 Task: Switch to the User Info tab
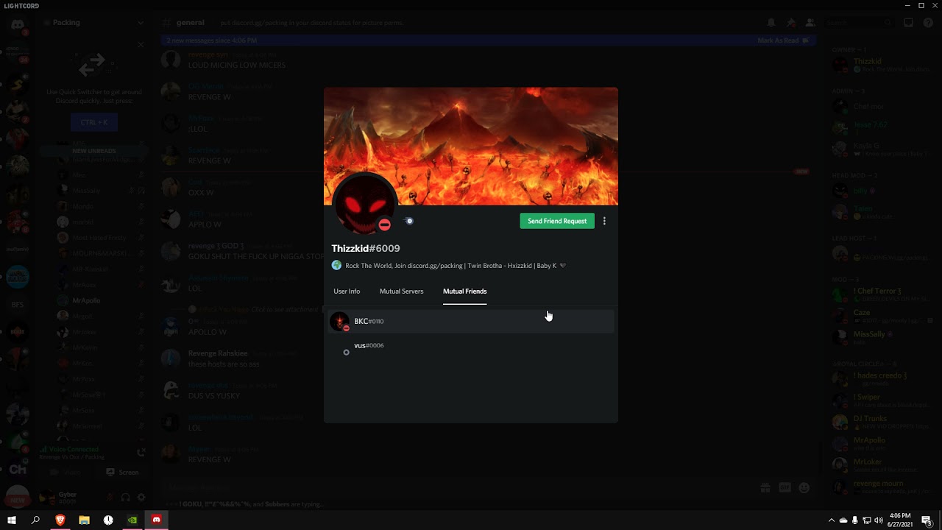pyautogui.click(x=347, y=291)
